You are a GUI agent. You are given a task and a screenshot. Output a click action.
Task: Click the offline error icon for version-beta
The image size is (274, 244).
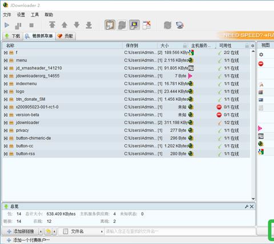[x=219, y=115]
